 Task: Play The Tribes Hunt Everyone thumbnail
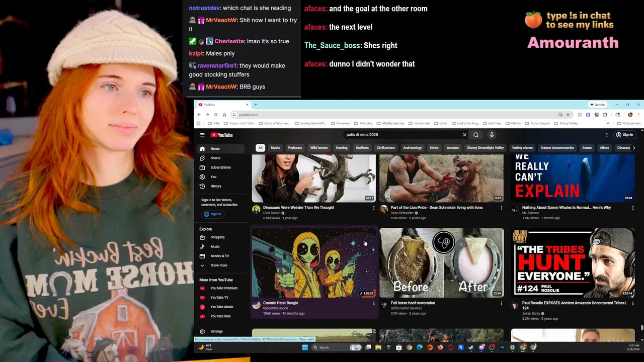[573, 262]
